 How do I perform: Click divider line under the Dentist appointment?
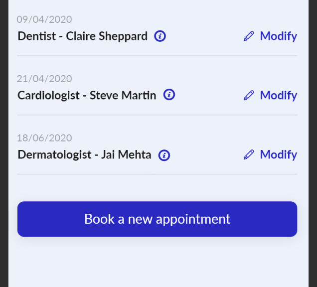pyautogui.click(x=158, y=56)
